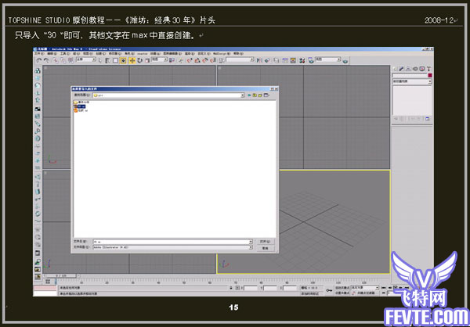Viewport: 470px width, 327px height.
Task: Open the Material Editor icon
Action: click(302, 60)
